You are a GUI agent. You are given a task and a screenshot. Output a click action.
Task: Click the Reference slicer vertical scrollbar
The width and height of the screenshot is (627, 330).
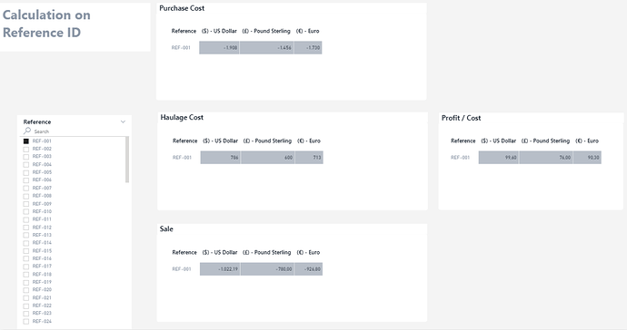point(127,160)
